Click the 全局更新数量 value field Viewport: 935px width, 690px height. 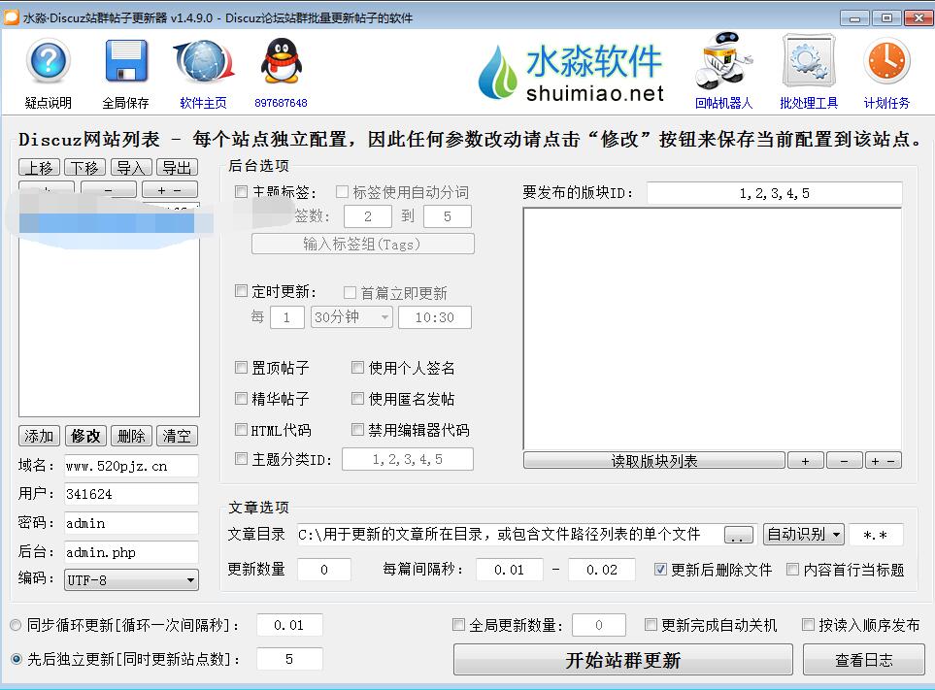(599, 625)
